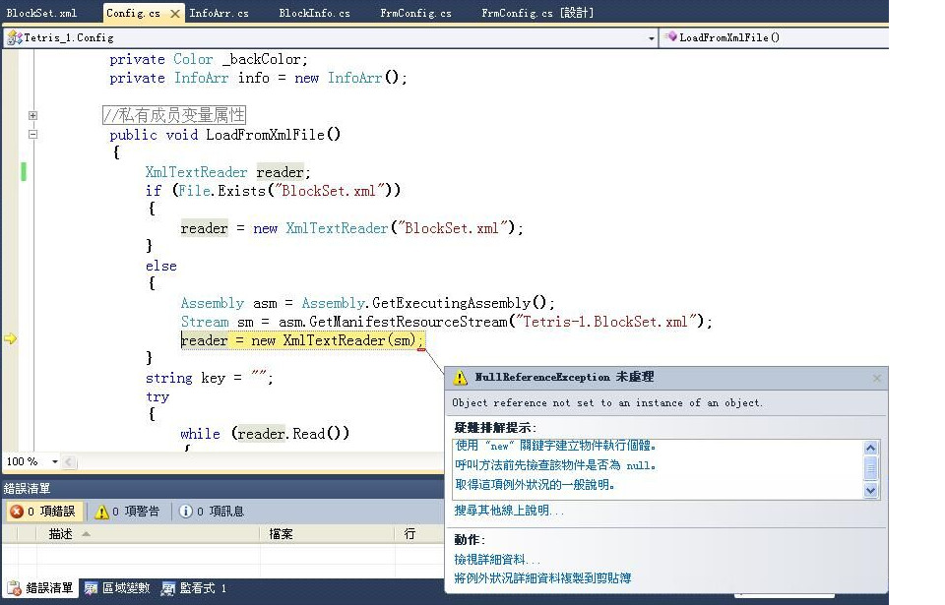The width and height of the screenshot is (945, 605).
Task: Toggle the 0 項訊息 messages filter
Action: click(x=213, y=511)
